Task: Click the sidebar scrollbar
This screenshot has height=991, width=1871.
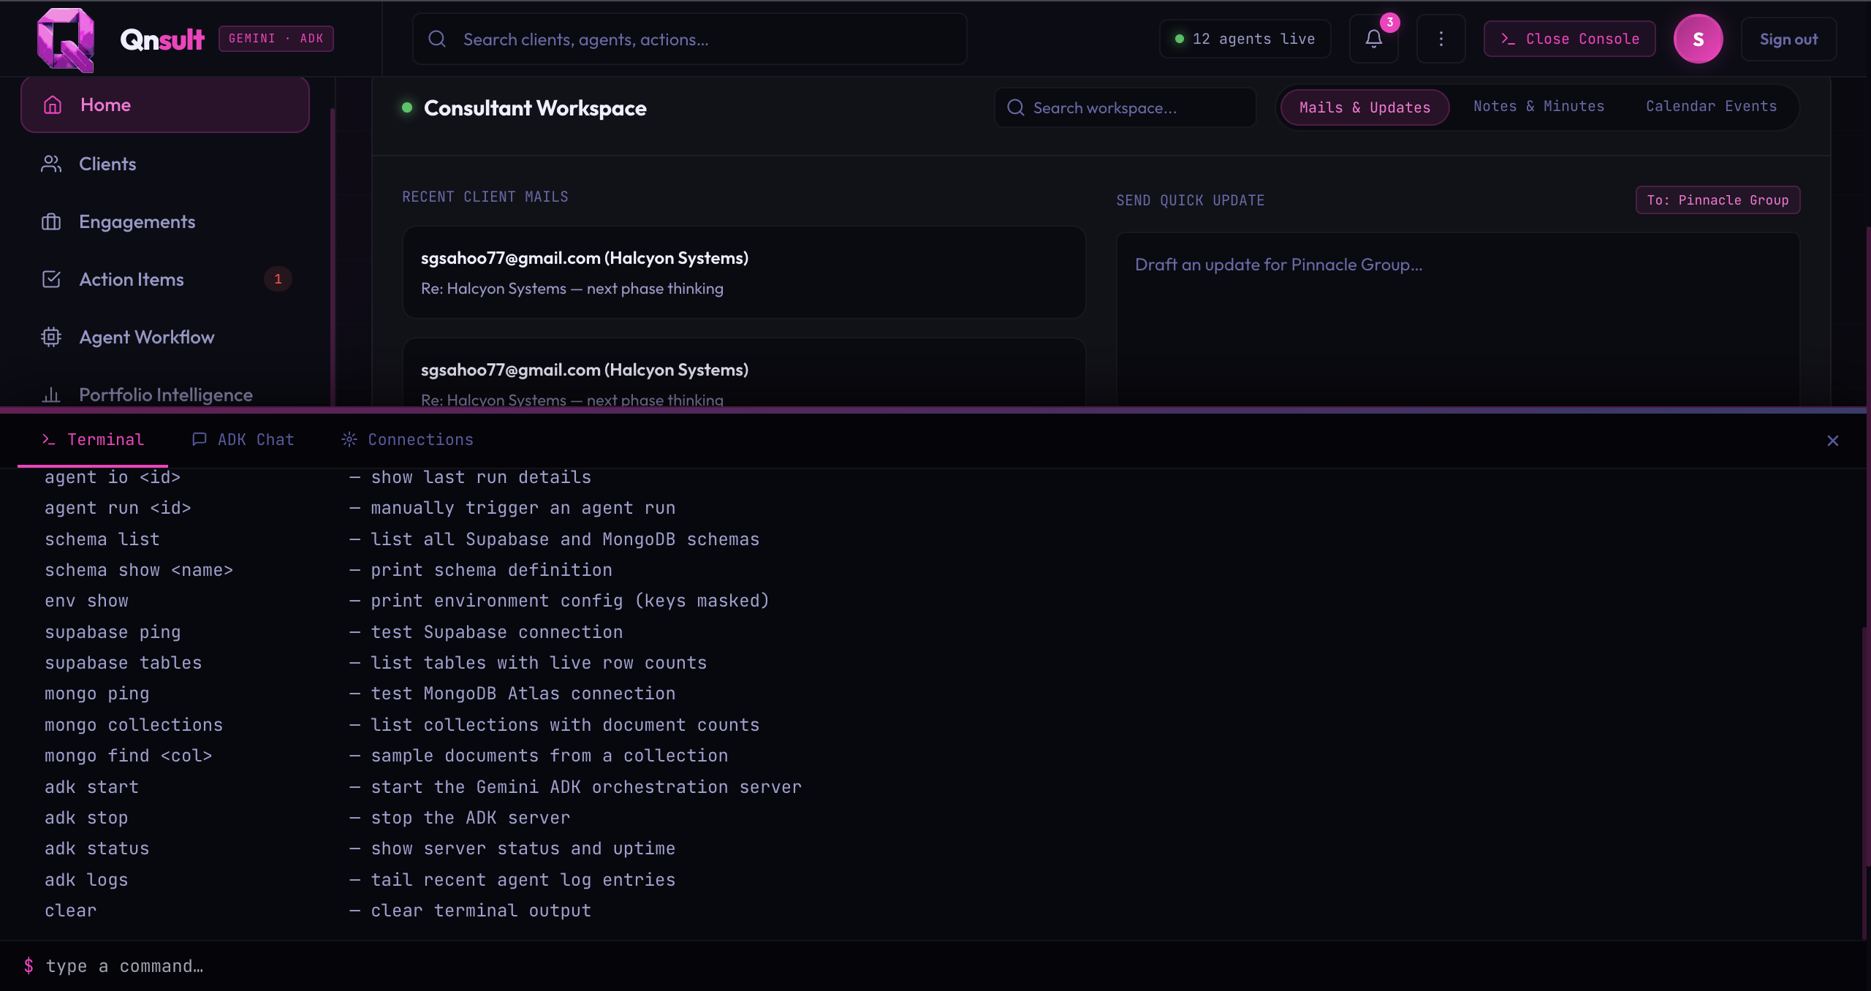Action: [333, 256]
